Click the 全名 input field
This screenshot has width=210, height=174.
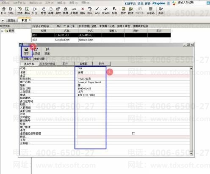click(133, 76)
